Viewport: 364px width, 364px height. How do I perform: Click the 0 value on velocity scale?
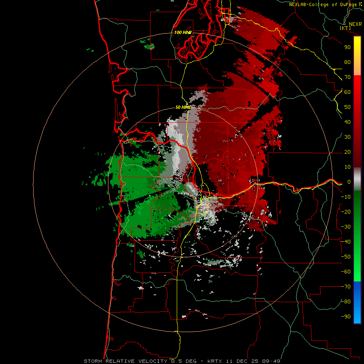pyautogui.click(x=349, y=182)
